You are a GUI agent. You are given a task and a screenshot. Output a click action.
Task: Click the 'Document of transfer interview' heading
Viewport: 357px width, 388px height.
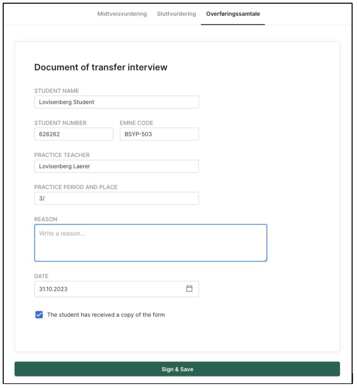(101, 67)
